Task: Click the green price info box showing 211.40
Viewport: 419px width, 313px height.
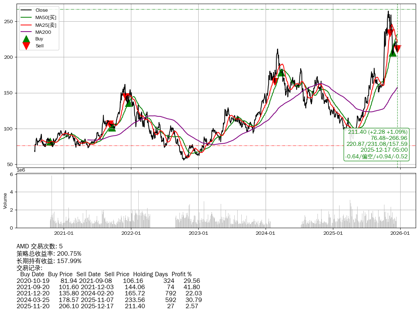Action: click(x=377, y=144)
